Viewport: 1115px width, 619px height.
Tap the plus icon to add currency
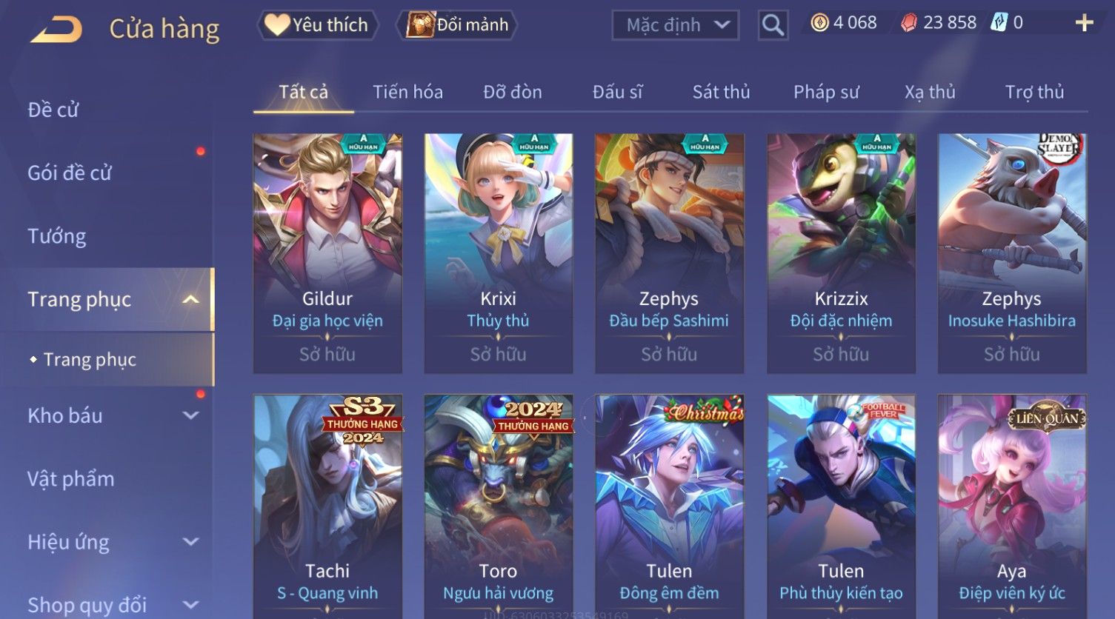(x=1084, y=24)
